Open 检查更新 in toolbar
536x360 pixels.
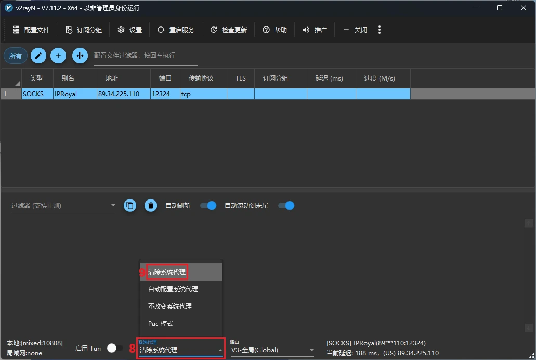pyautogui.click(x=229, y=30)
